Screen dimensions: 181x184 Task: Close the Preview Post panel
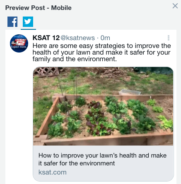175,6
